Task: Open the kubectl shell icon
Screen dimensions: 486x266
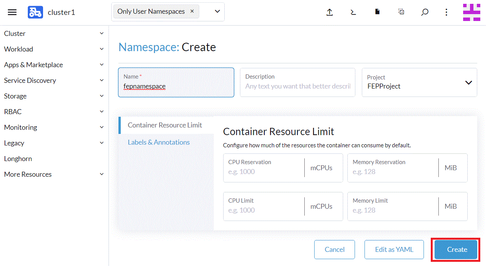Action: pos(353,12)
